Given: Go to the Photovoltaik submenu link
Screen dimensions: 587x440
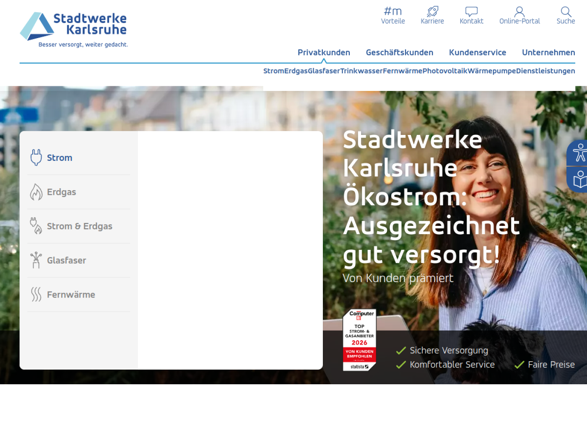Looking at the screenshot, I should (445, 71).
